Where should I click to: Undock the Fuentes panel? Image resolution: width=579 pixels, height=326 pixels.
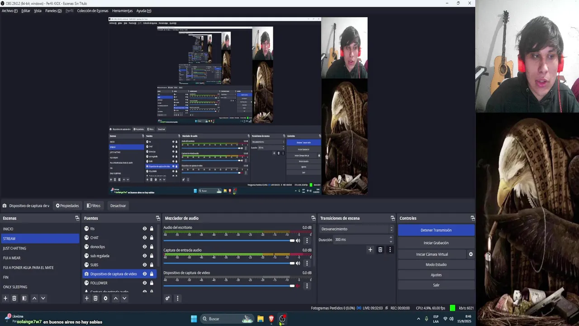click(158, 218)
